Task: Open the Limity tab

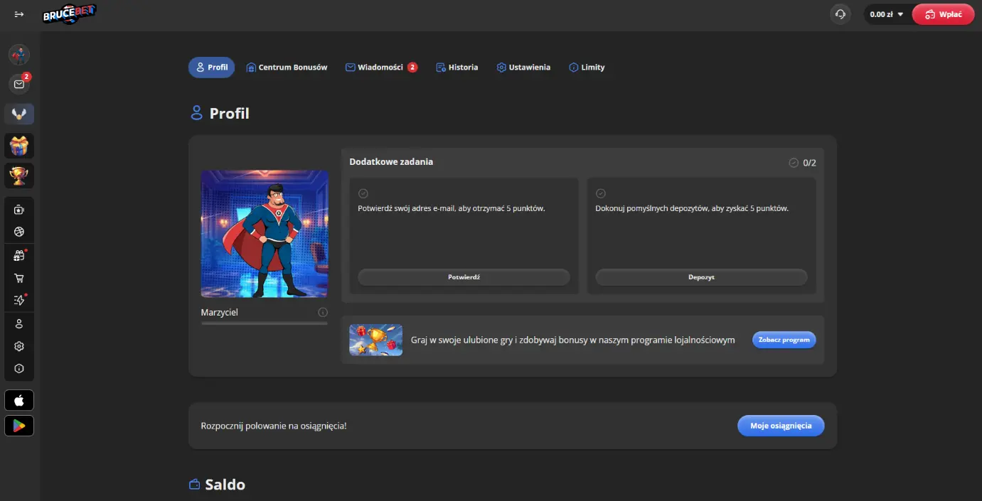Action: [587, 68]
